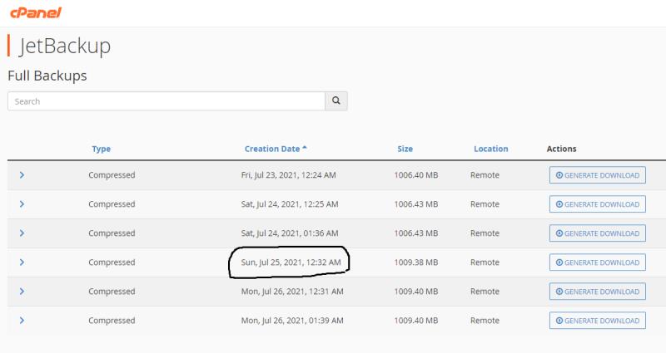666x353 pixels.
Task: Click the 1006.40 MB size value
Action: tap(415, 175)
